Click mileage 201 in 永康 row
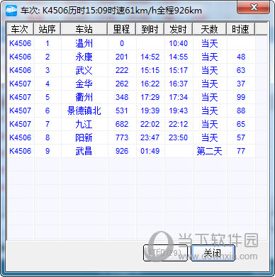The image size is (275, 277). point(122,57)
